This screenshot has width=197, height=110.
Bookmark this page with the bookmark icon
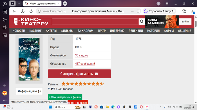tap(138, 11)
